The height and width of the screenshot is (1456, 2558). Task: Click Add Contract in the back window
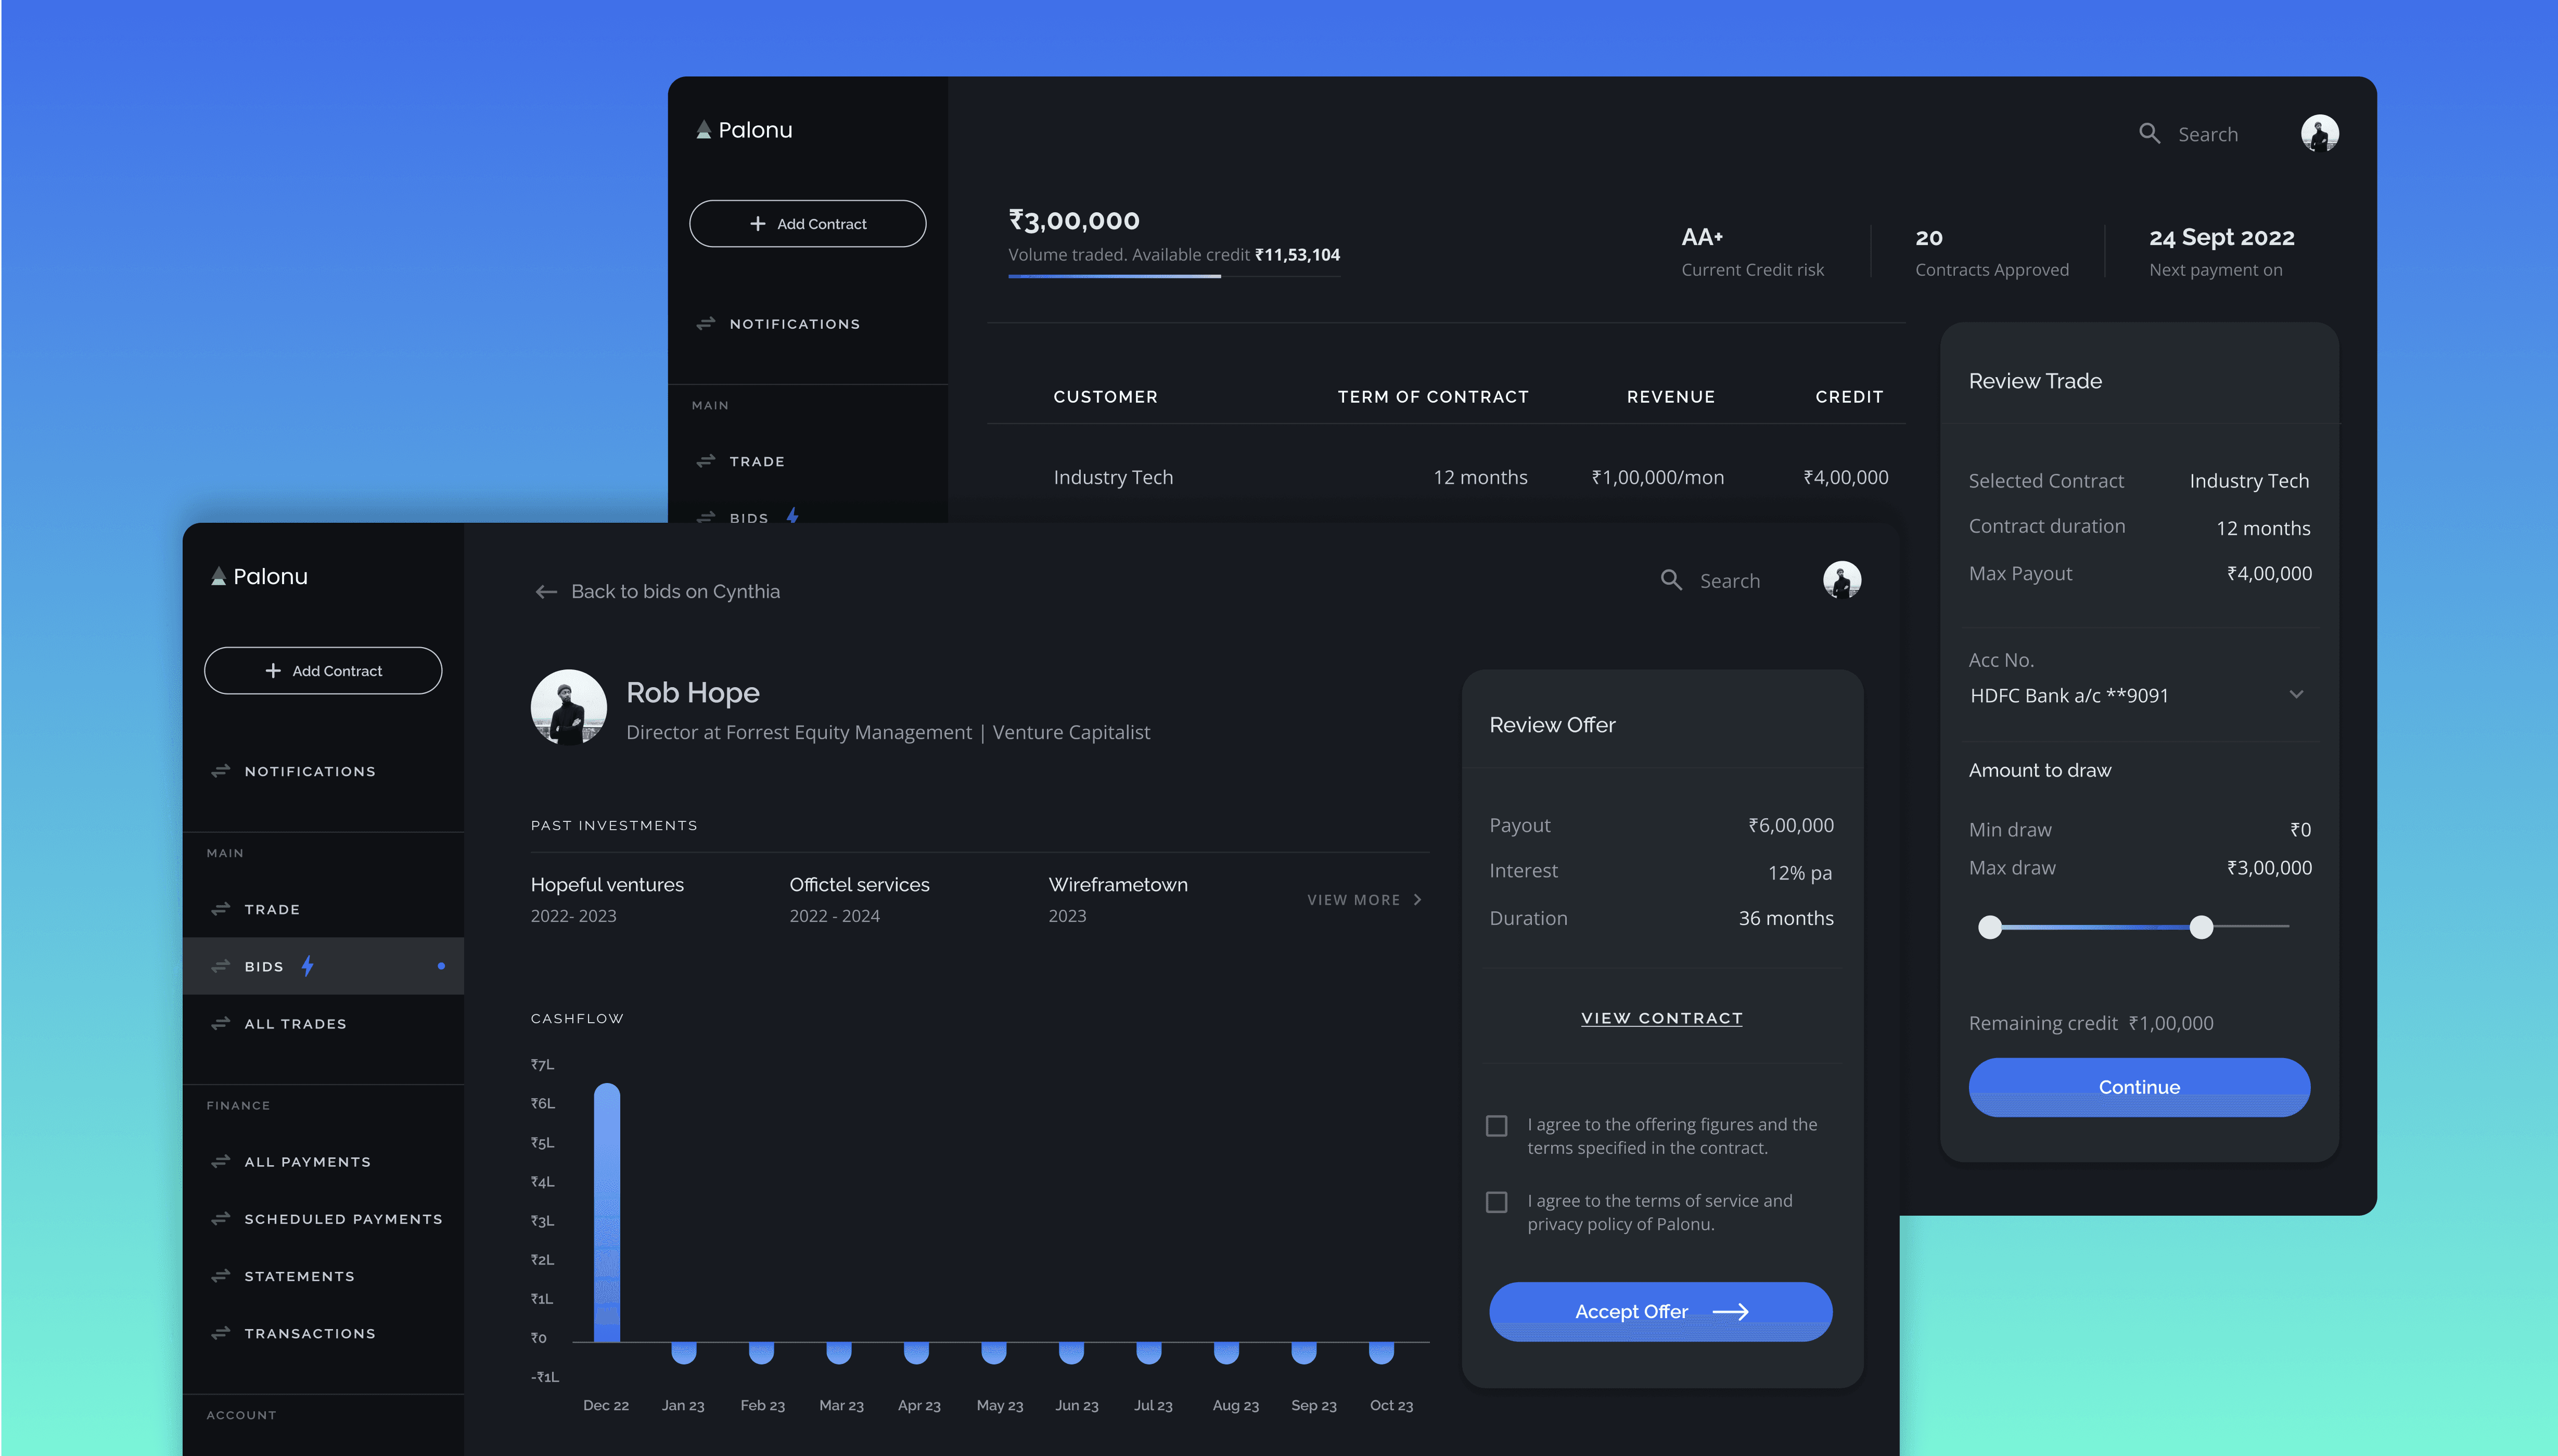point(808,223)
